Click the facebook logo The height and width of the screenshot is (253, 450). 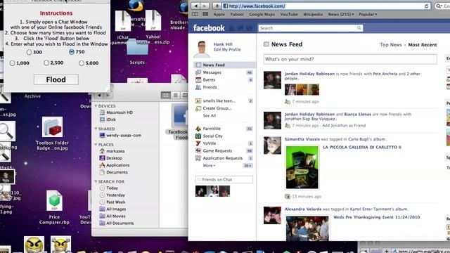tap(209, 28)
